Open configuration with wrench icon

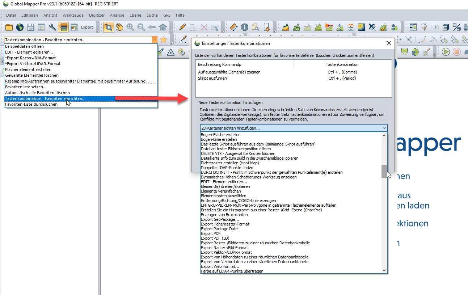coord(52,27)
